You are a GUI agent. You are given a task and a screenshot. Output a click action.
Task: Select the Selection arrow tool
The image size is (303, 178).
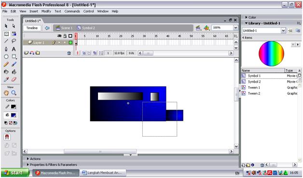[x=6, y=26]
